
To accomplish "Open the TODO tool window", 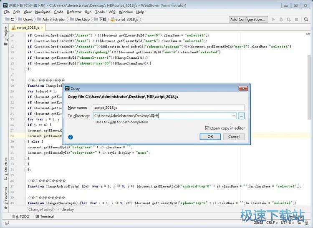I will tap(20, 216).
